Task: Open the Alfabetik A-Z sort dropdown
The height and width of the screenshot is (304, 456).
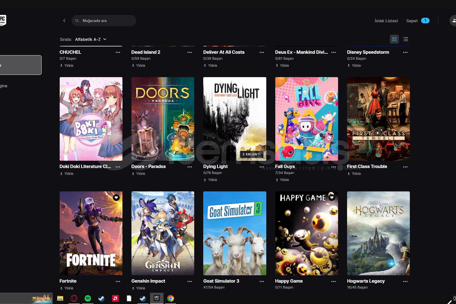Action: pyautogui.click(x=91, y=39)
